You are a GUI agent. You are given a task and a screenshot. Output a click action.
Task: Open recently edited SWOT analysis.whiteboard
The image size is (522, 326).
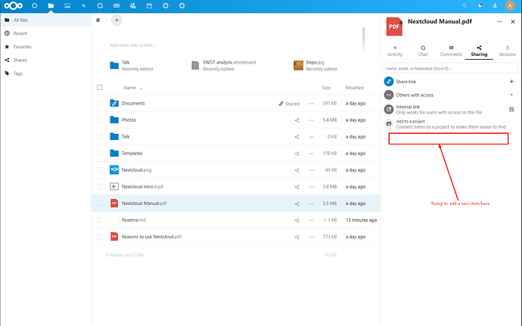pyautogui.click(x=224, y=65)
